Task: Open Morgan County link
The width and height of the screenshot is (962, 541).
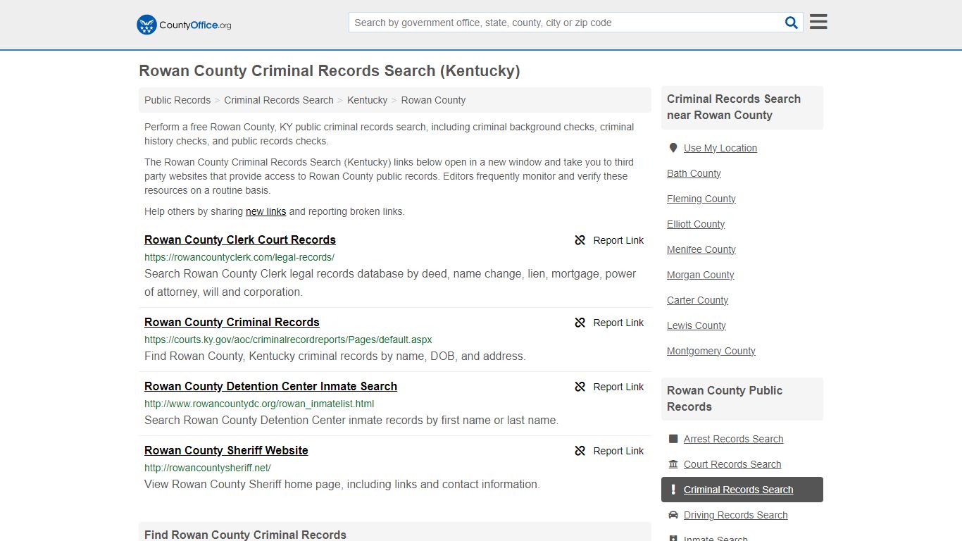Action: (x=701, y=275)
